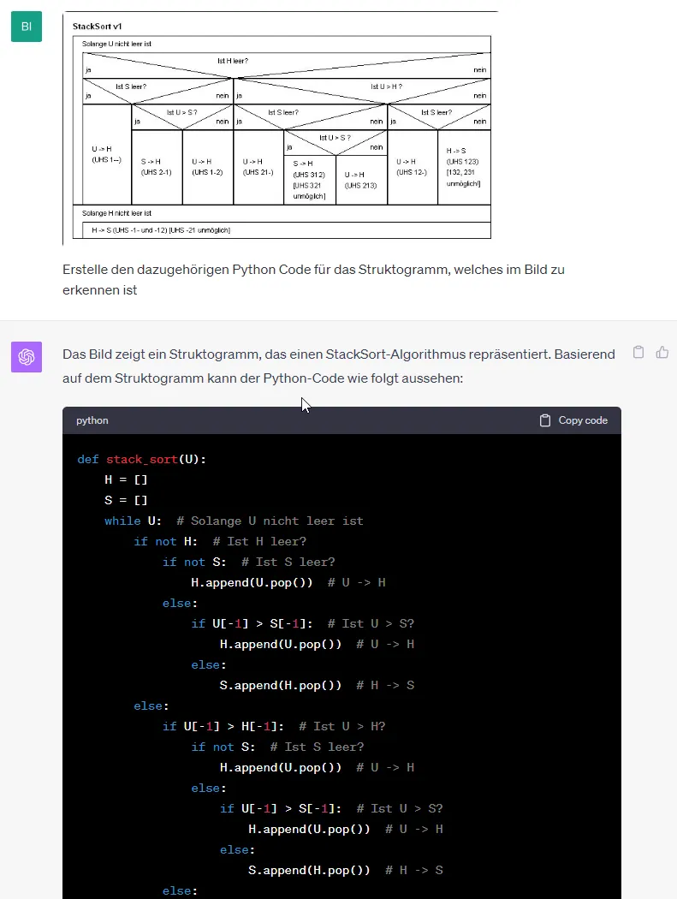Click the green BI user avatar
The height and width of the screenshot is (899, 677).
pyautogui.click(x=27, y=27)
